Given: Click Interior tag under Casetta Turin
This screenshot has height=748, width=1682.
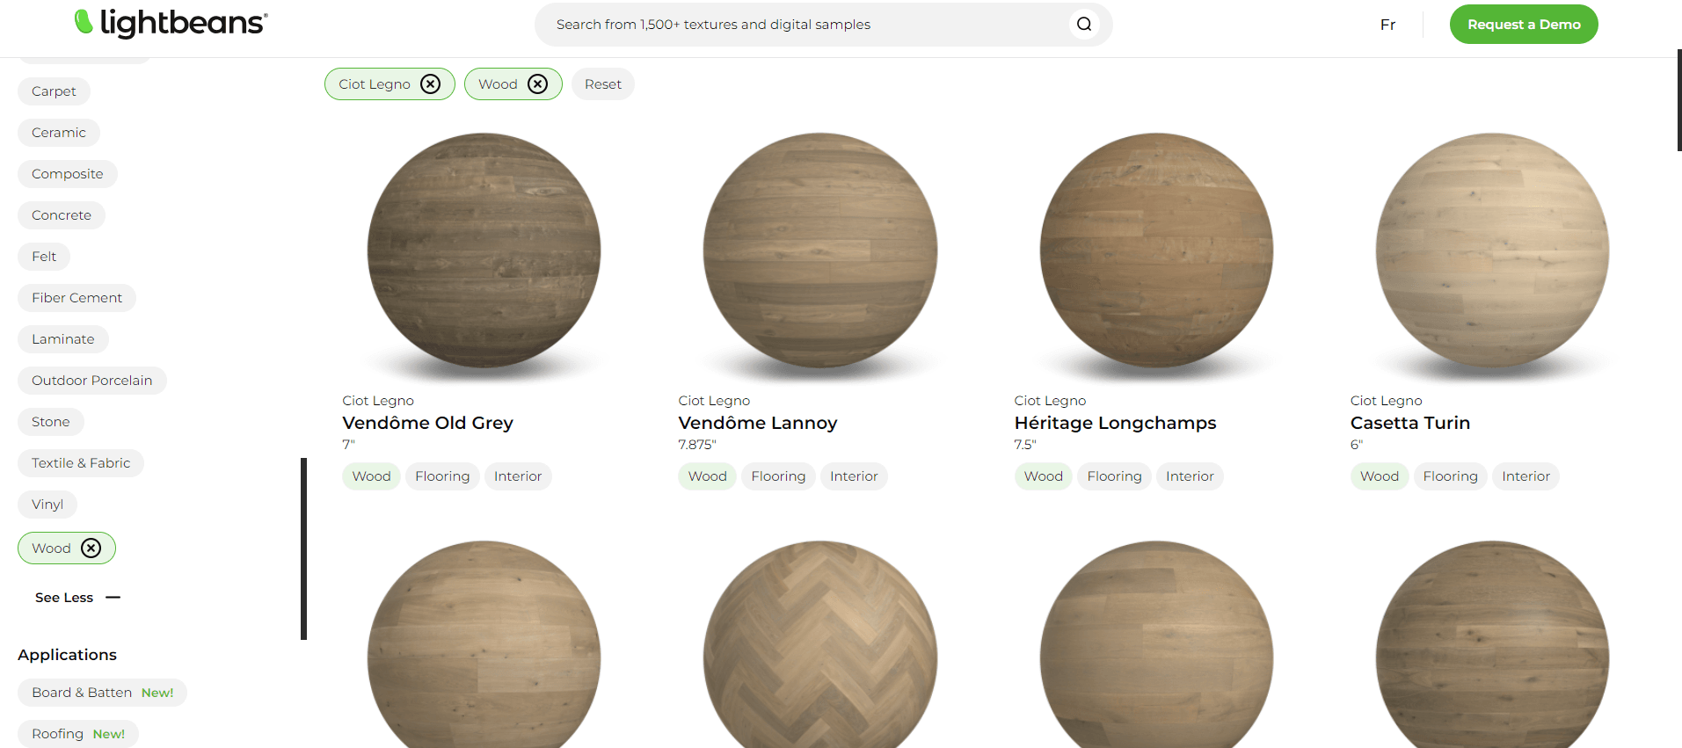Looking at the screenshot, I should (1526, 476).
